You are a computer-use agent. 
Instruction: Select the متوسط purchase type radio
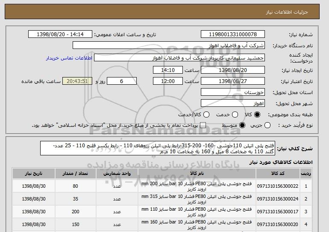click(x=242, y=126)
